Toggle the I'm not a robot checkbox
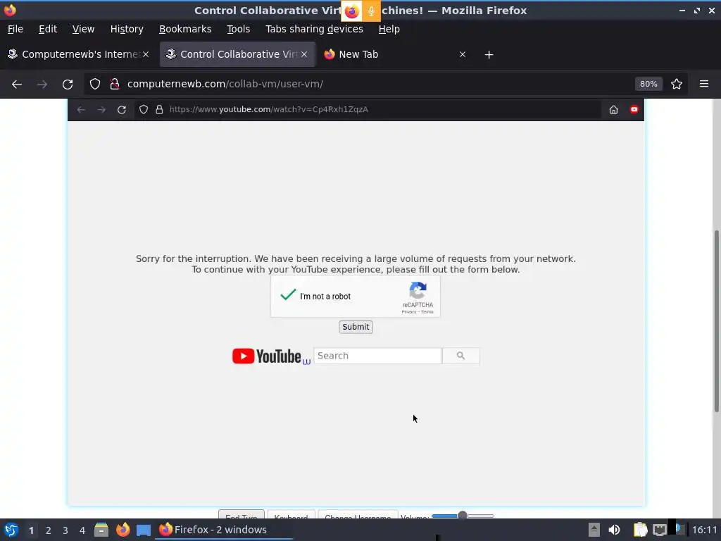The image size is (721, 541). pos(288,295)
